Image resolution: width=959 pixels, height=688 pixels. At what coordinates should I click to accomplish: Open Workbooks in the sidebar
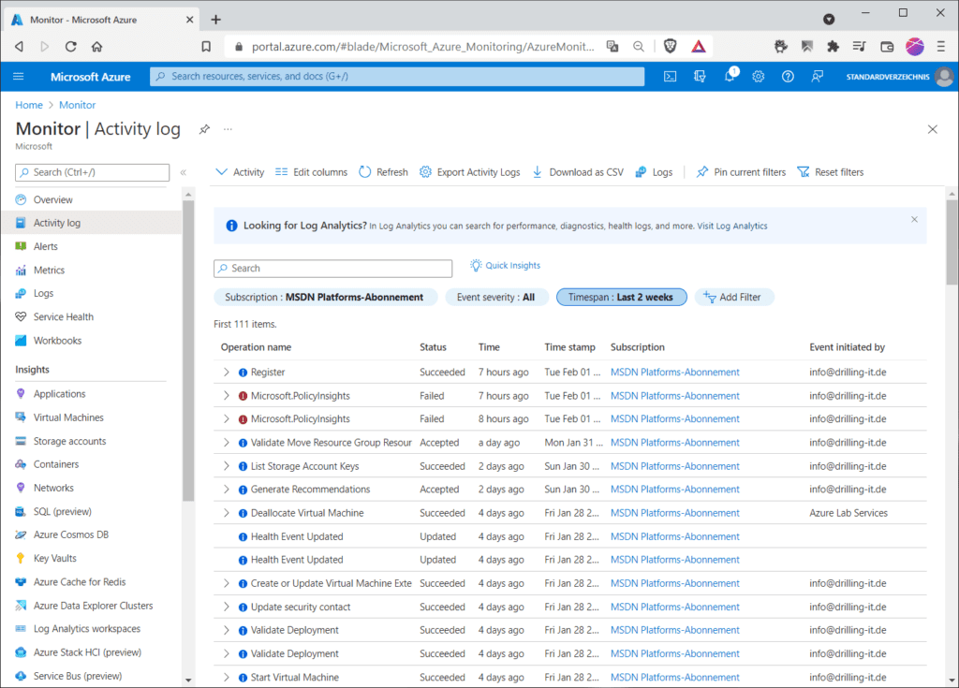(57, 341)
